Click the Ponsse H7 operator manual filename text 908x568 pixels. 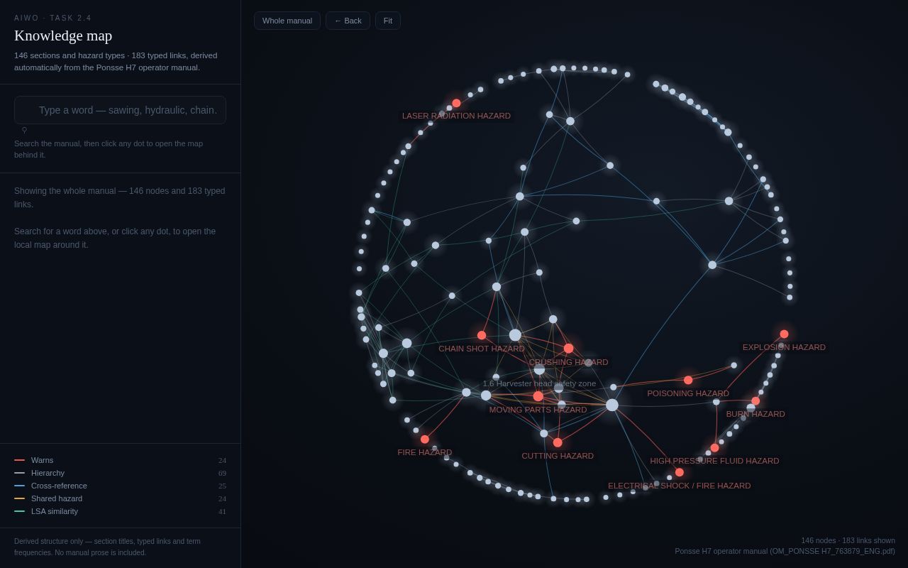pyautogui.click(x=785, y=551)
